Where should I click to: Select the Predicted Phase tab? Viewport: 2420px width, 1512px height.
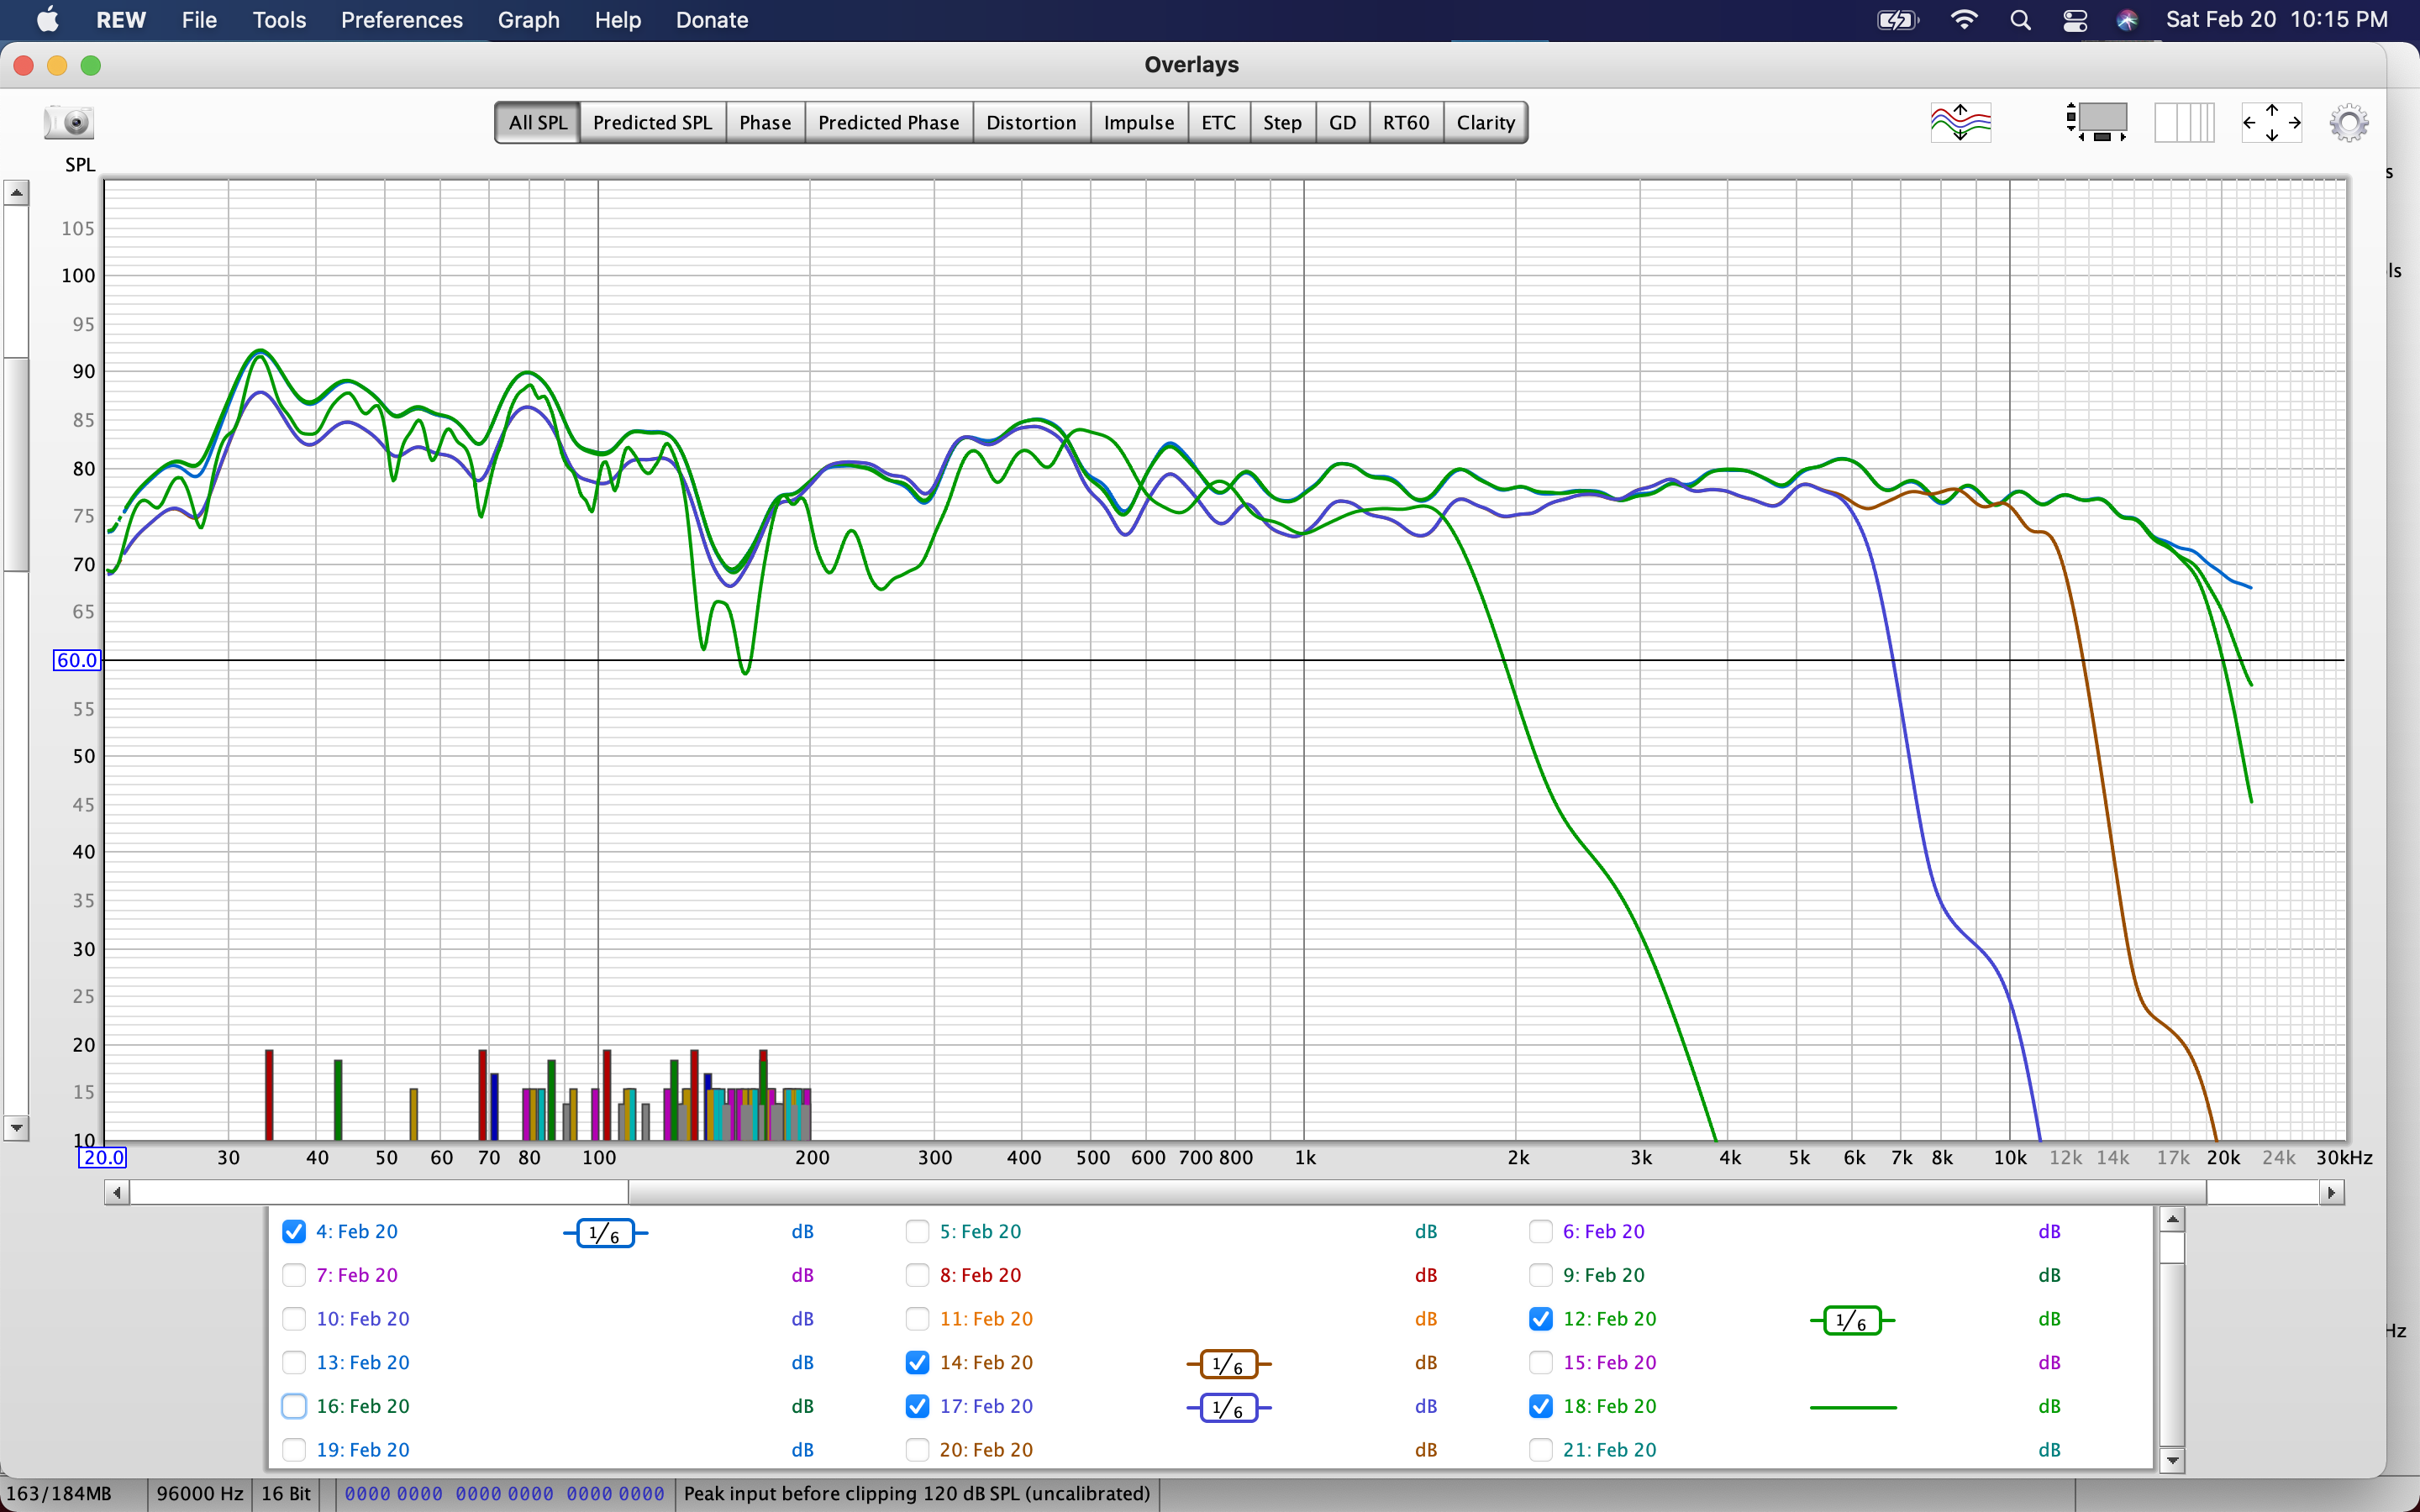[888, 122]
